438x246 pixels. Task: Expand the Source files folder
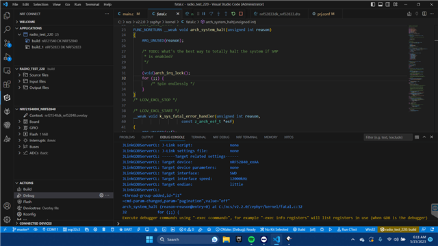pos(19,75)
